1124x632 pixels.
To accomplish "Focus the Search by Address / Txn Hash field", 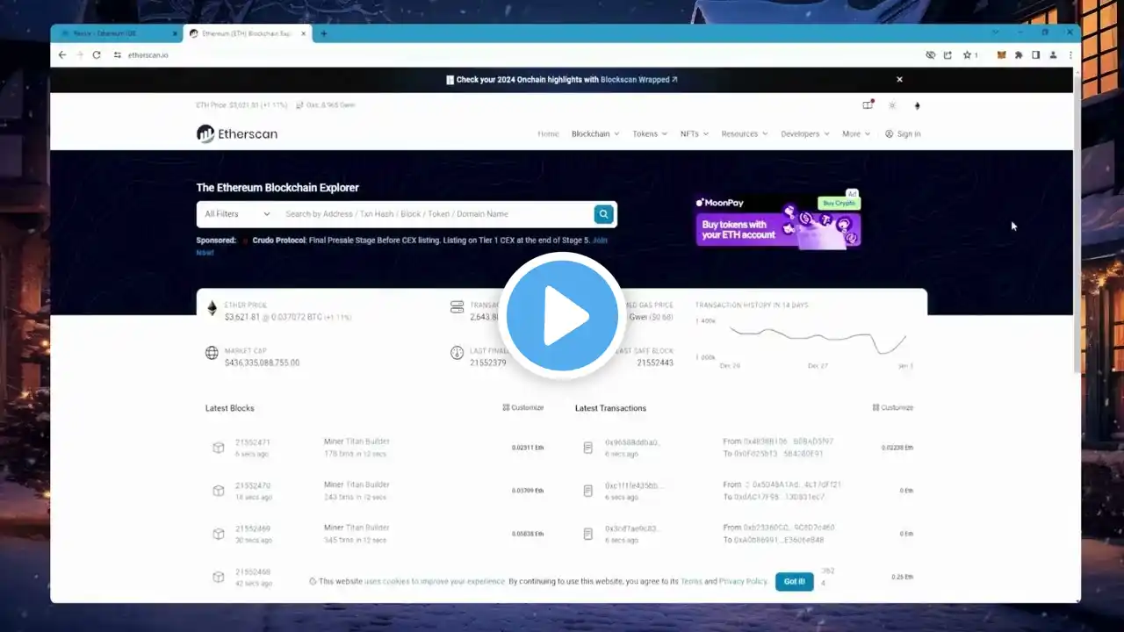I will pyautogui.click(x=435, y=213).
